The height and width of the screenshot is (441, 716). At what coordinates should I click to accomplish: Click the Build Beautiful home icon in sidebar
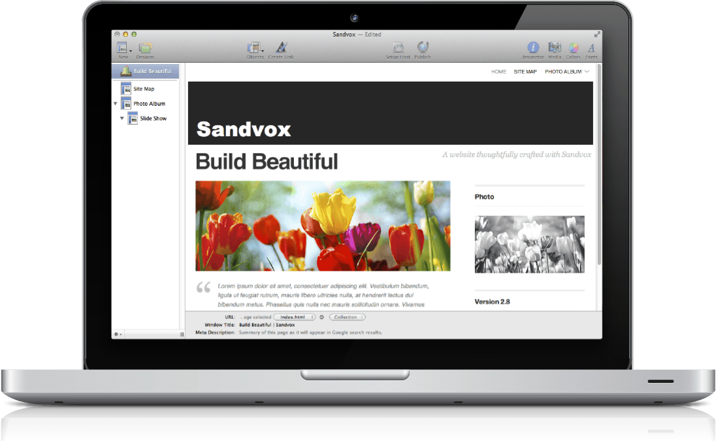[x=125, y=70]
